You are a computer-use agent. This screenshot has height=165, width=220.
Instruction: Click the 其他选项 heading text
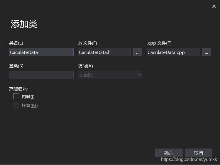tap(18, 89)
